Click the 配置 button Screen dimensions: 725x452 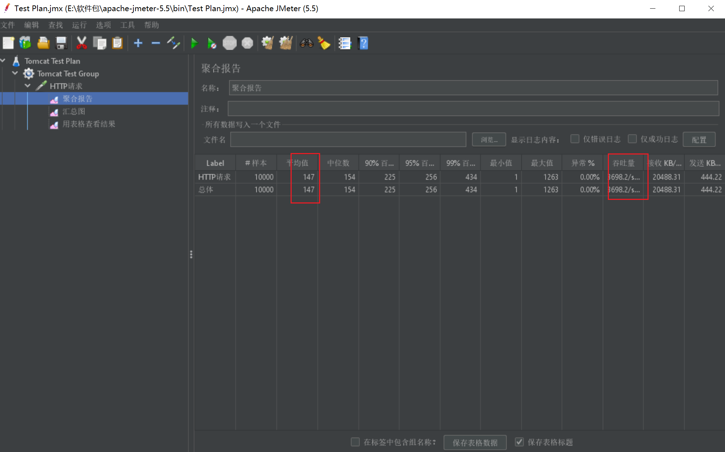pos(699,139)
